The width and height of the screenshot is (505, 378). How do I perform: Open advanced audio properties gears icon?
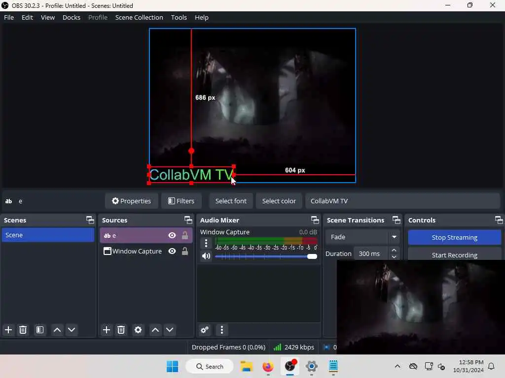pos(205,330)
